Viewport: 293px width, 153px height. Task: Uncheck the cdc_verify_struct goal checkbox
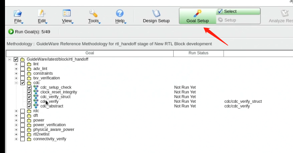click(x=29, y=97)
